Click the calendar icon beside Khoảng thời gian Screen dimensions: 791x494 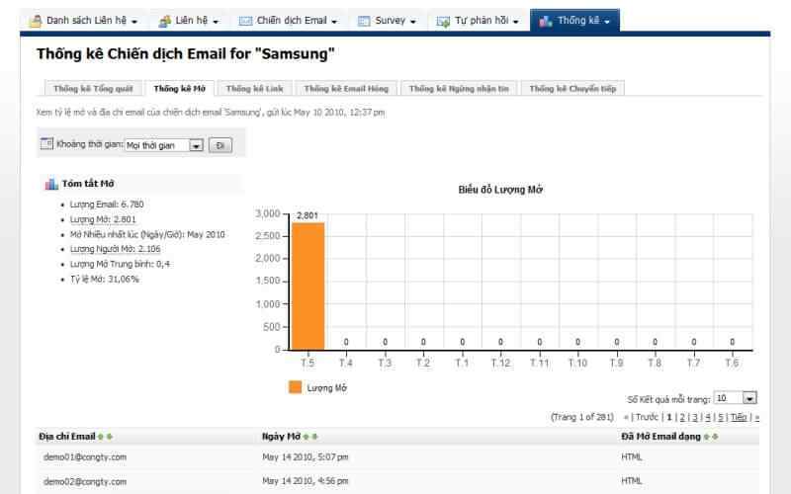click(x=46, y=144)
